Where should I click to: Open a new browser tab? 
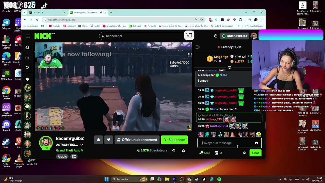pyautogui.click(x=111, y=12)
